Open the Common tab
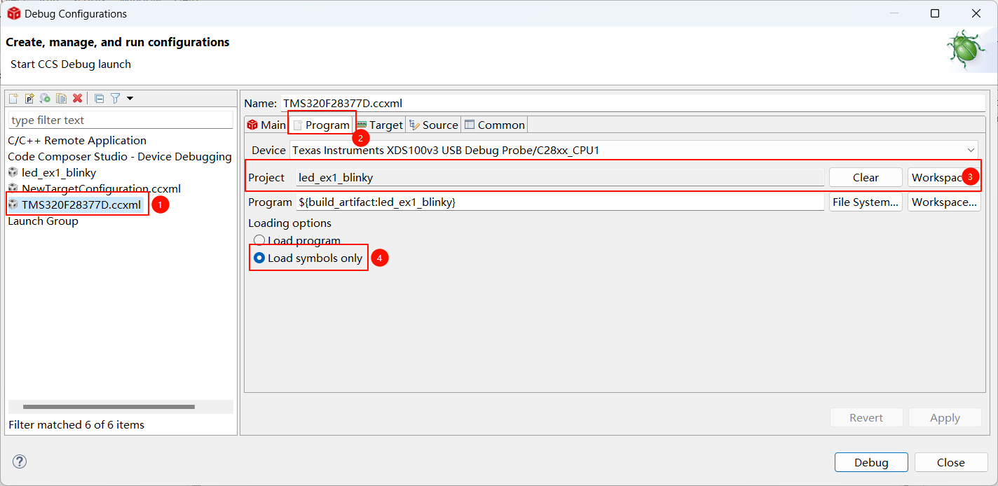 pyautogui.click(x=495, y=125)
